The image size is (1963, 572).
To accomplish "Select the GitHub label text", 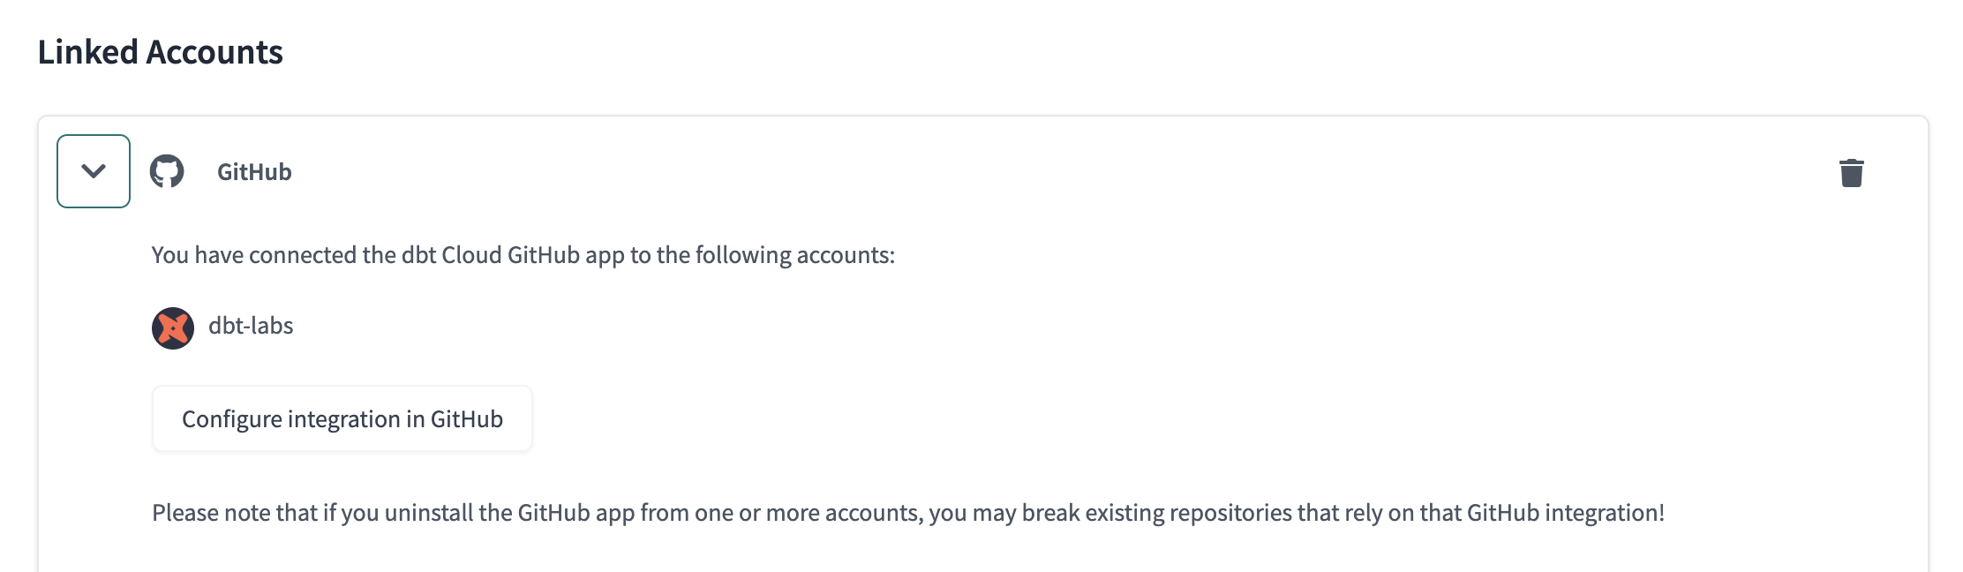I will point(254,171).
